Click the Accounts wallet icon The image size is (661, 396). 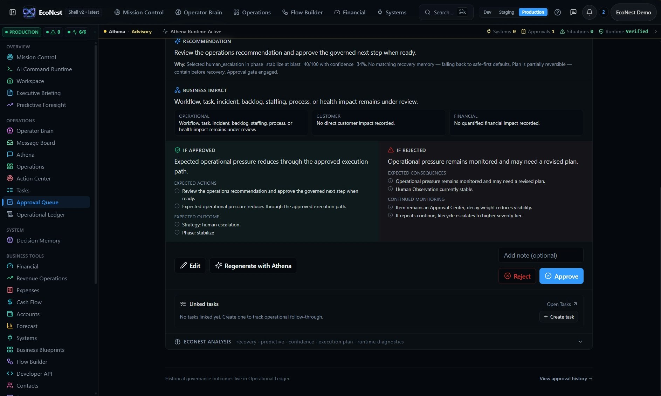10,314
